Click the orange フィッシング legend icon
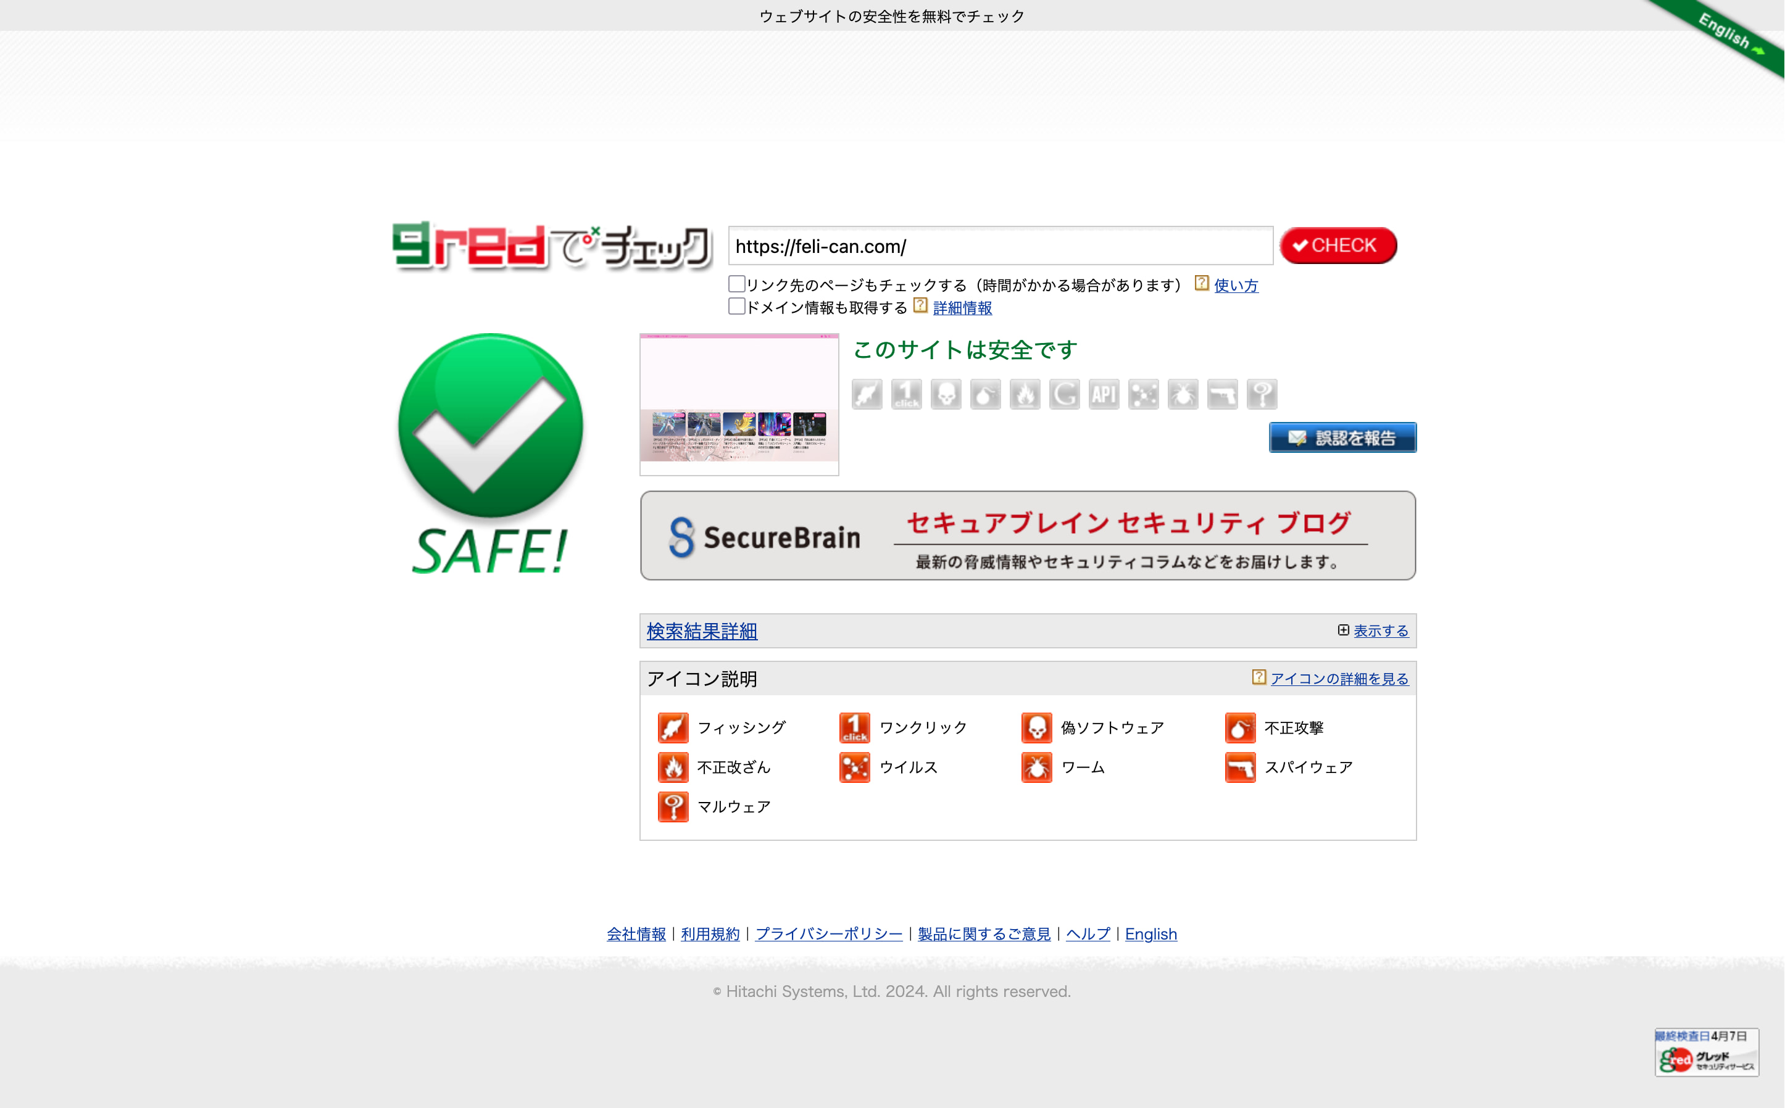1785x1108 pixels. tap(673, 728)
